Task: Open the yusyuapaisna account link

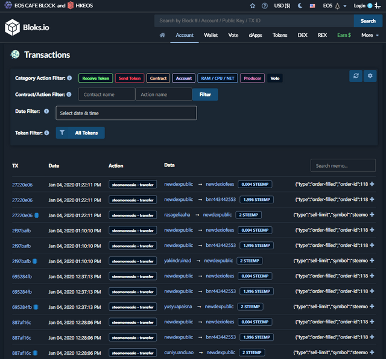Action: pyautogui.click(x=178, y=307)
